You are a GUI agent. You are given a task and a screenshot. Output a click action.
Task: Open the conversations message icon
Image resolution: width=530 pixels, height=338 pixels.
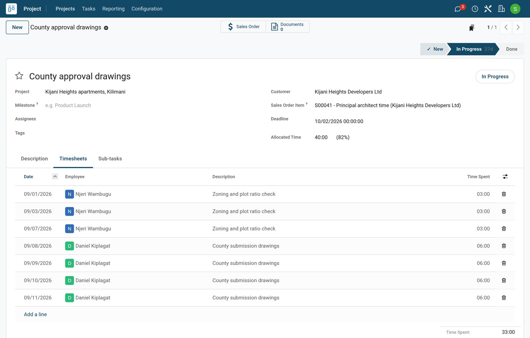click(458, 9)
